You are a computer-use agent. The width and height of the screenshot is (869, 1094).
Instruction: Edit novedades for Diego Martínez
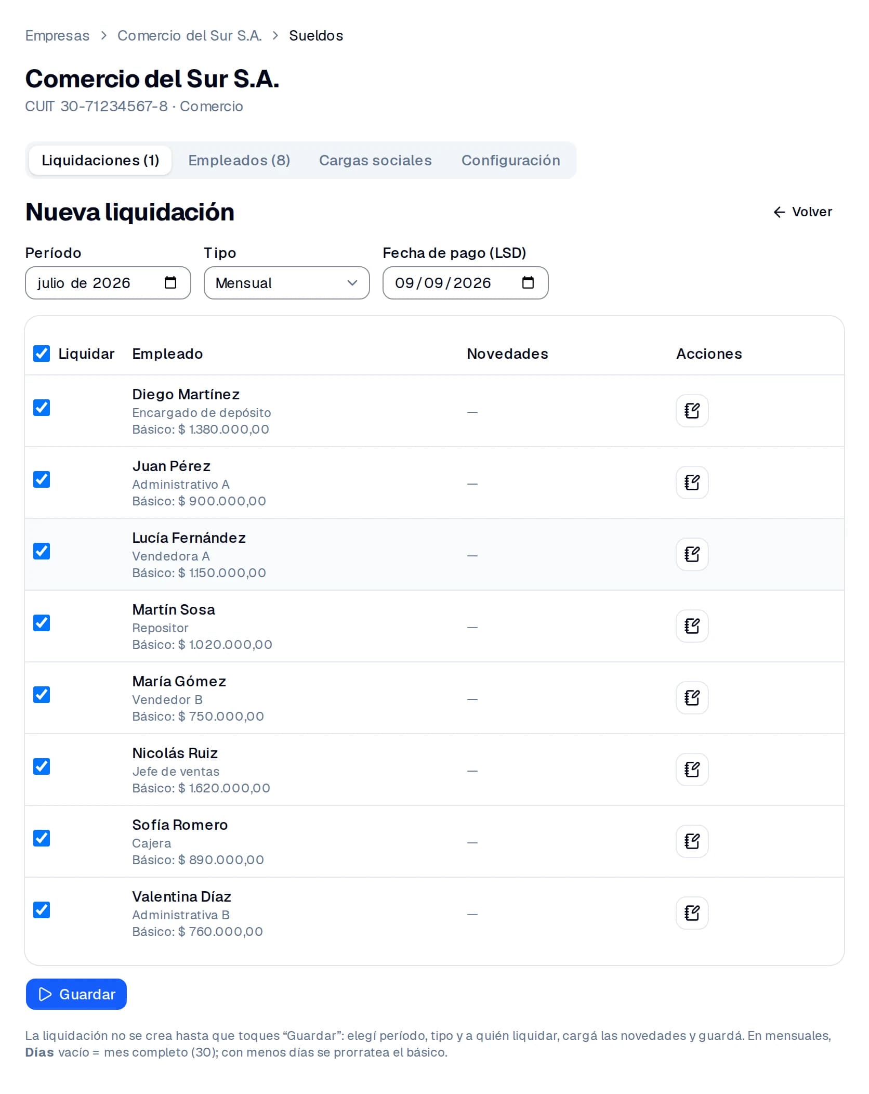692,411
